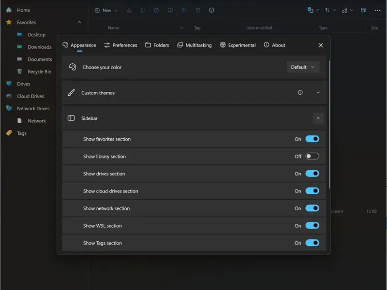Switch to the Multitasking tab
Viewport: 387px width, 290px height.
pyautogui.click(x=194, y=45)
